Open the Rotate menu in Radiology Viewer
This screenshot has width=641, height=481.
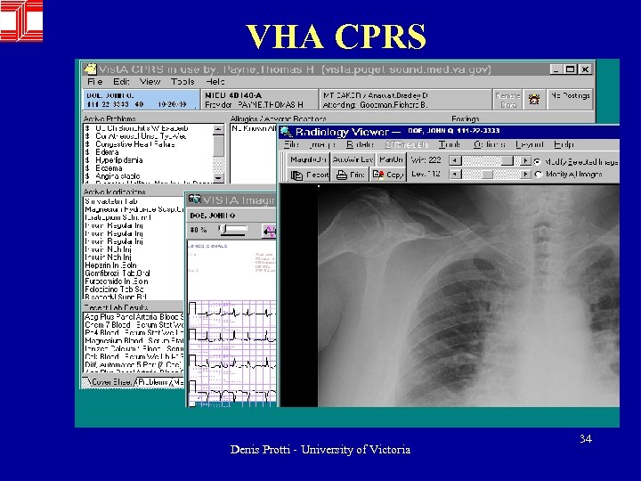pos(360,144)
